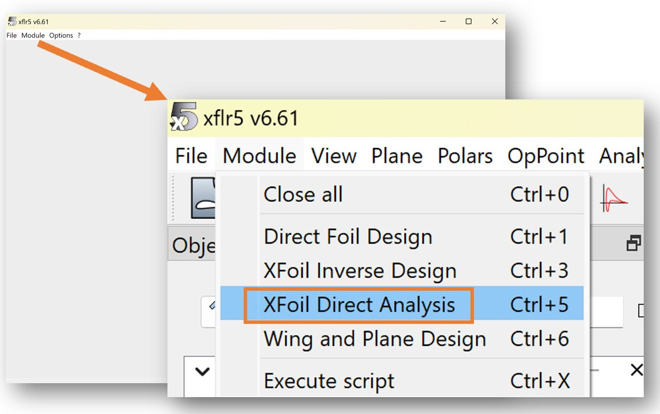Choose Close all in the Module menu

303,195
